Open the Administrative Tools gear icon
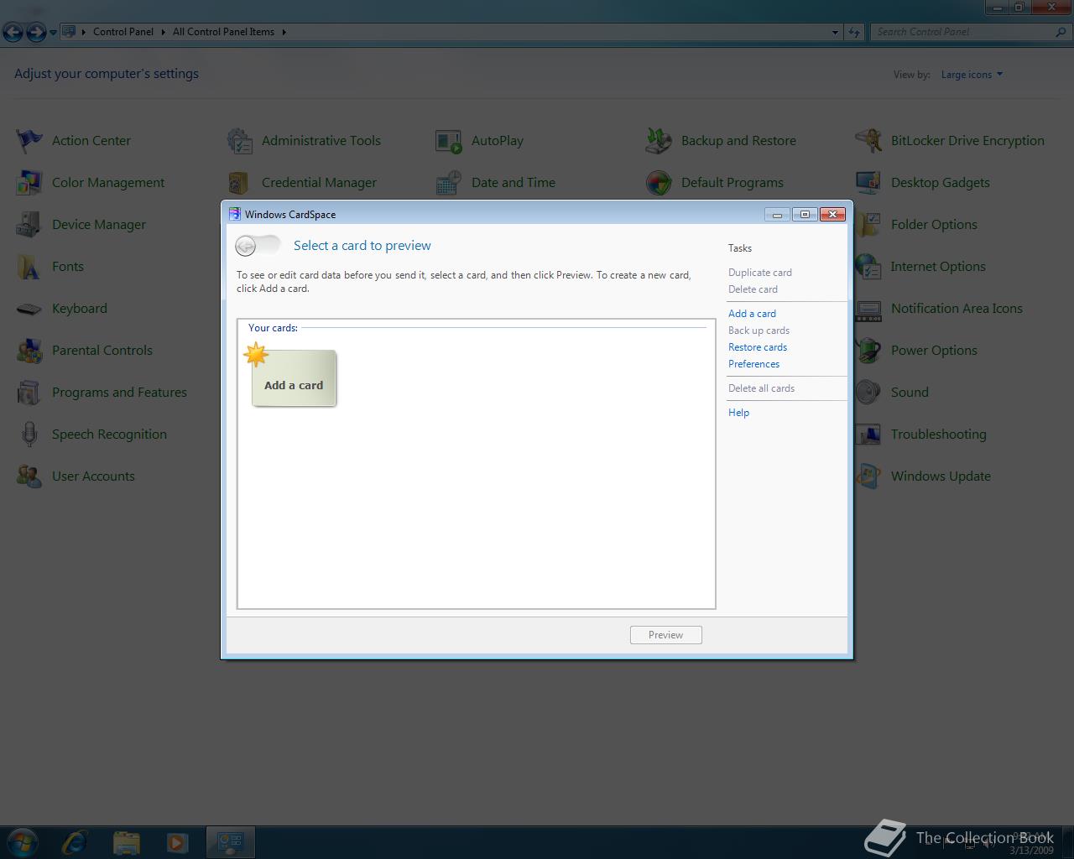Viewport: 1074px width, 859px height. click(239, 140)
